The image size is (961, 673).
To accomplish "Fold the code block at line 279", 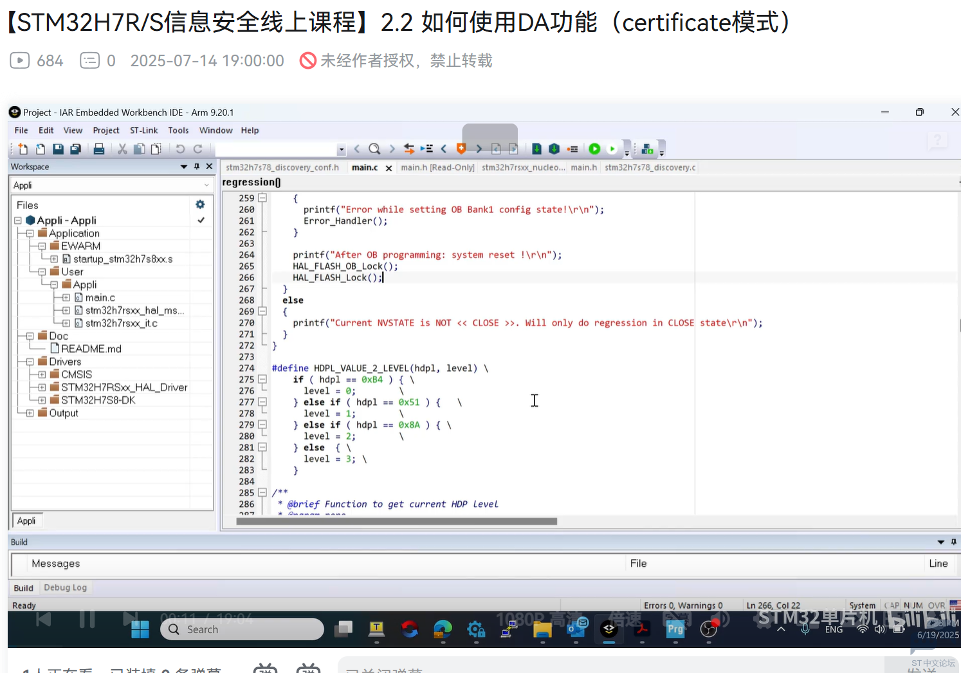I will (262, 425).
